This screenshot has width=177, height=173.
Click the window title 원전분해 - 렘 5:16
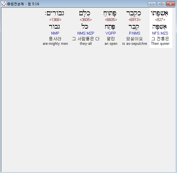(x=23, y=4)
